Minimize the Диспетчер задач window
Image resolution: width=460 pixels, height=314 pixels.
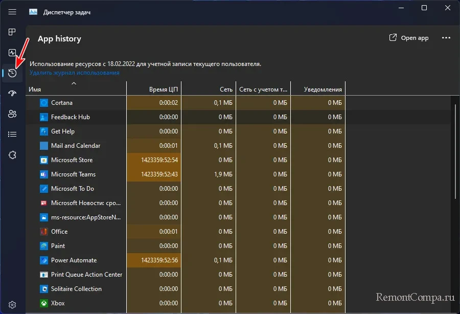pyautogui.click(x=401, y=8)
